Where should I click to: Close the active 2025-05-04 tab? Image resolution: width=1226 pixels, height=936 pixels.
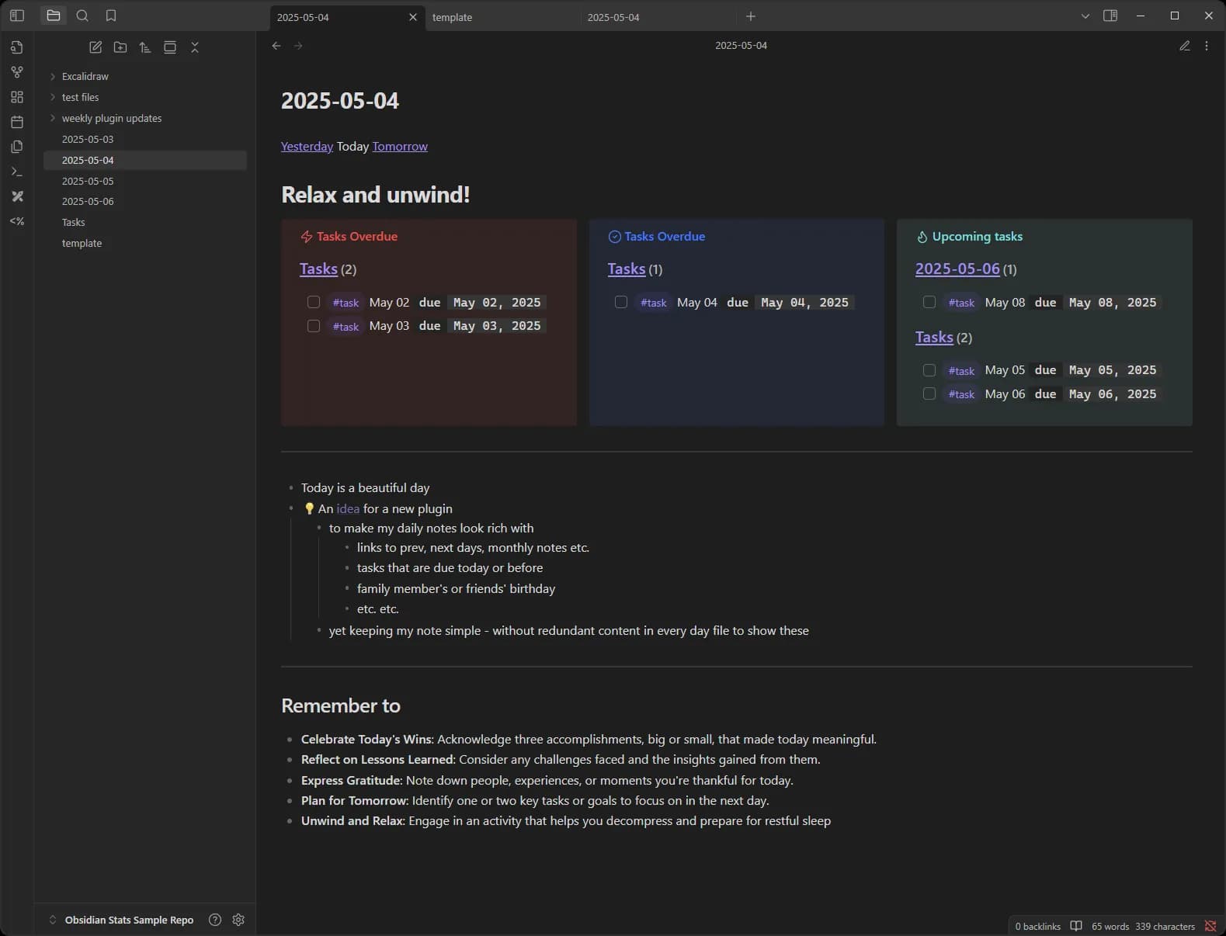(x=413, y=17)
